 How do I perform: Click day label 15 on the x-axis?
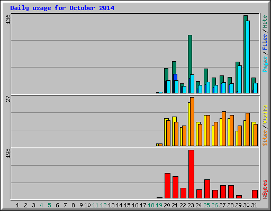[x=127, y=205]
